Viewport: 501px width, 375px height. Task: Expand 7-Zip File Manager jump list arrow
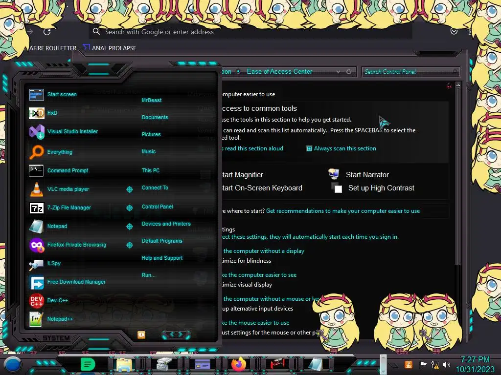[129, 208]
